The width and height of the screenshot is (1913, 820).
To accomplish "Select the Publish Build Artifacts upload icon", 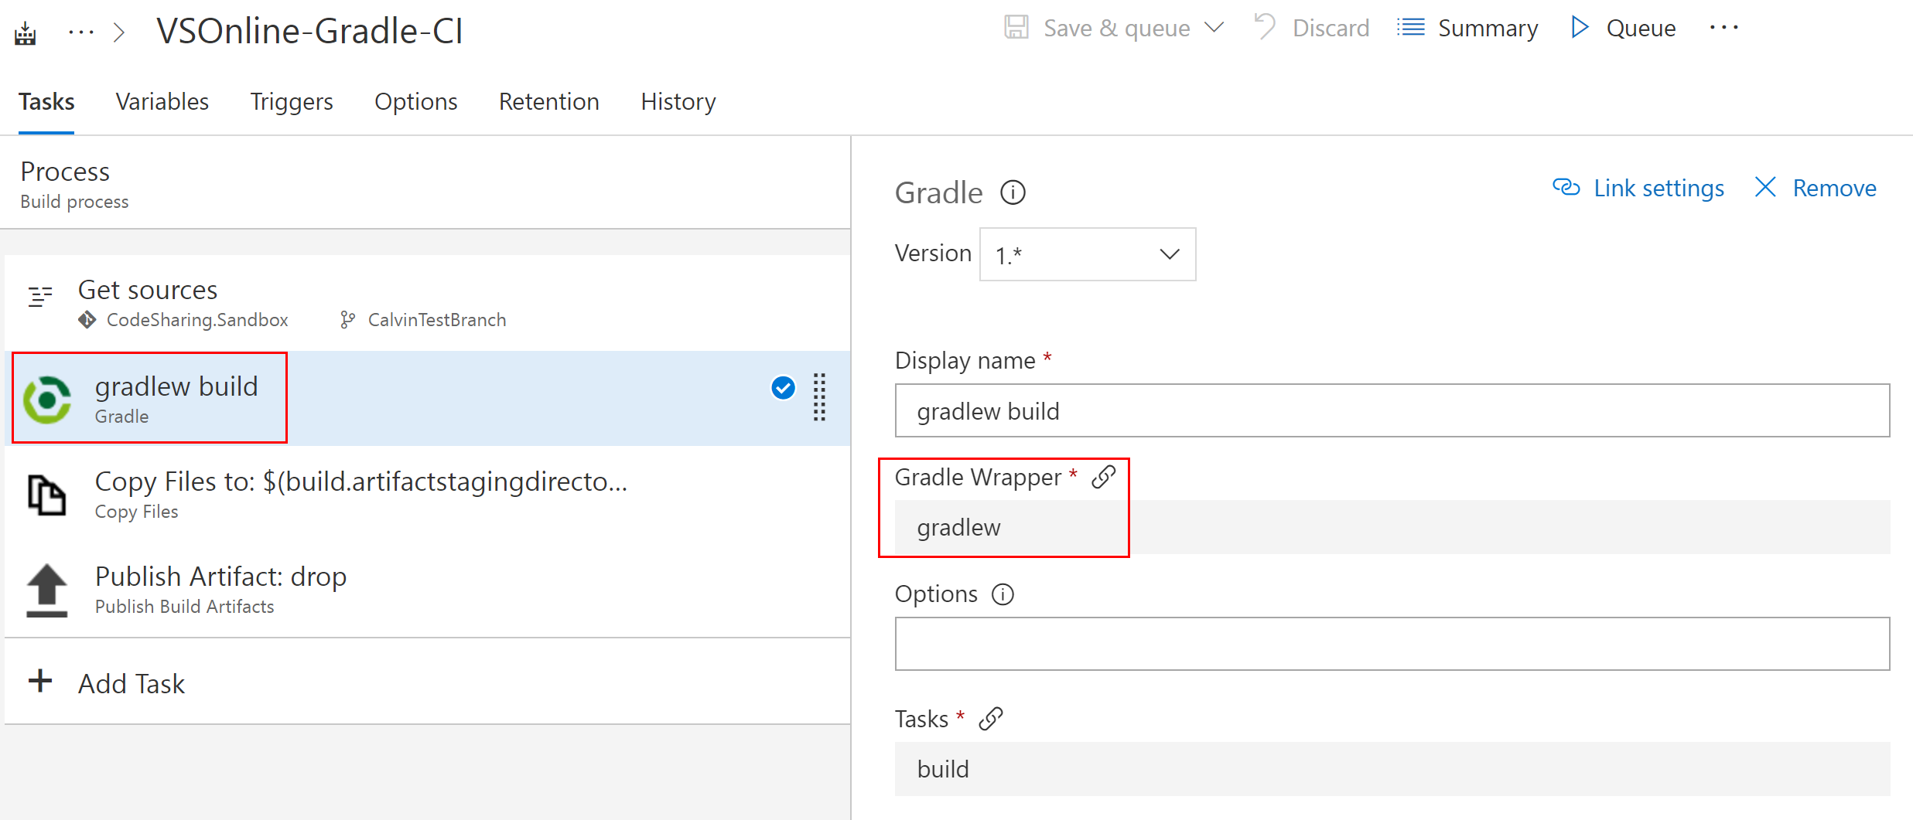I will 46,589.
